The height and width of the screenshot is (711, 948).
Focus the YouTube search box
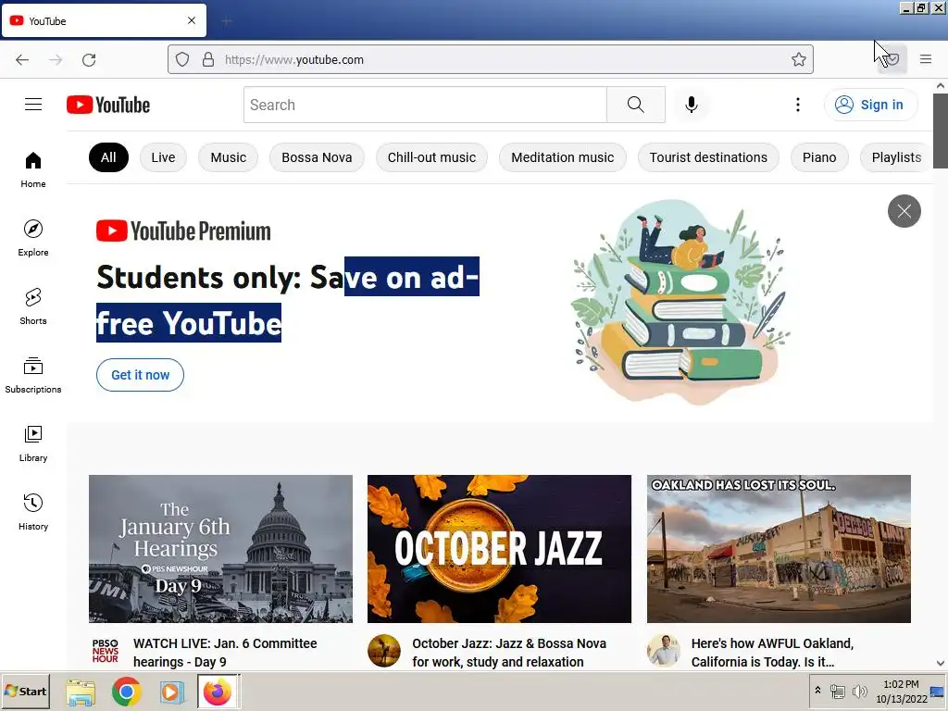coord(425,105)
